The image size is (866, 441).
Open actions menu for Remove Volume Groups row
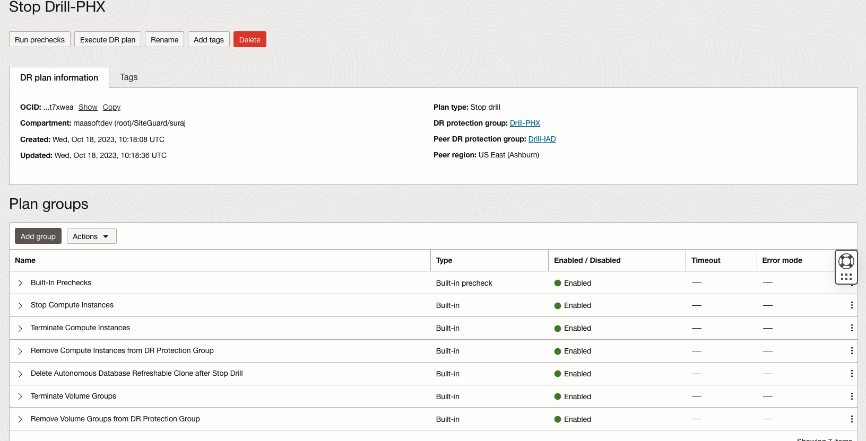click(852, 419)
